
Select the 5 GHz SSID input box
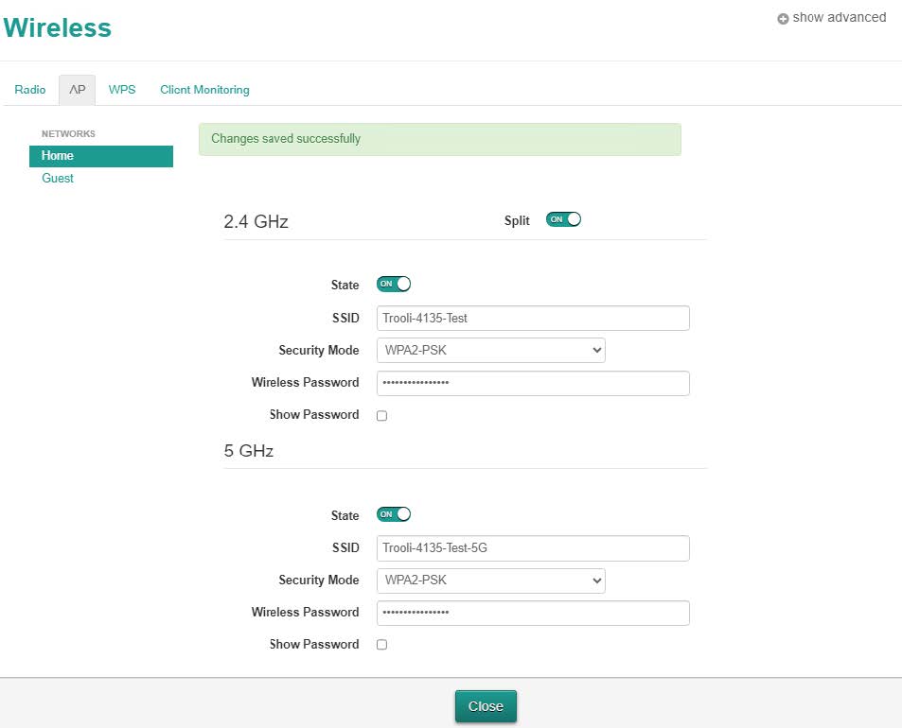532,547
